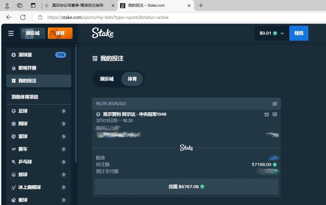Open the live scoreboard icon on bet

pyautogui.click(x=275, y=115)
